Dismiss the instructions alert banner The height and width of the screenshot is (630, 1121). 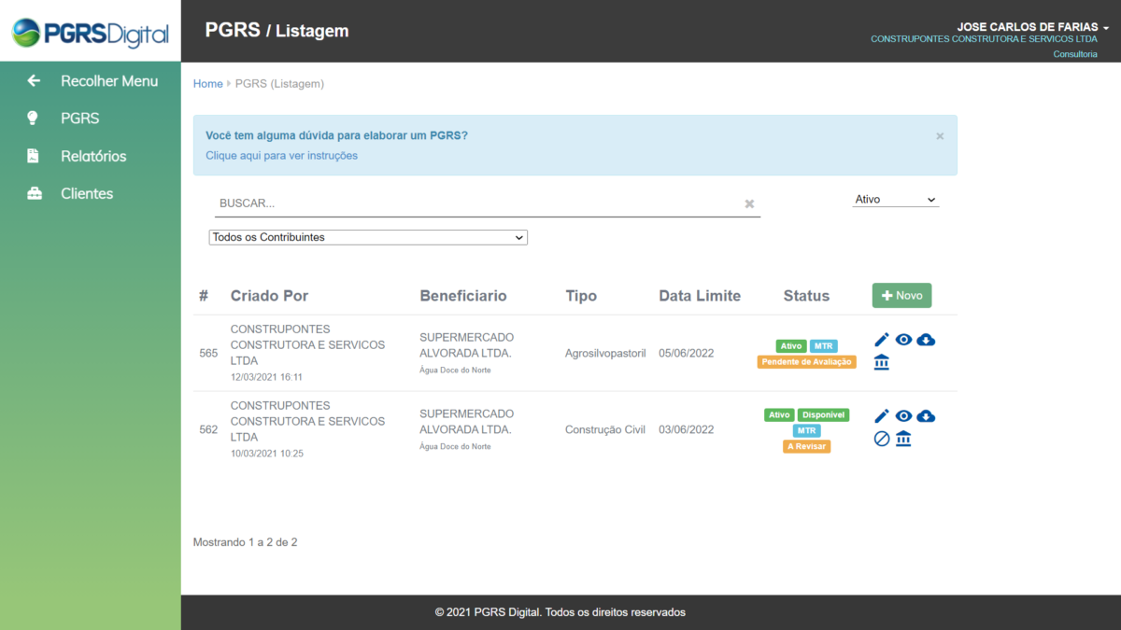[940, 136]
